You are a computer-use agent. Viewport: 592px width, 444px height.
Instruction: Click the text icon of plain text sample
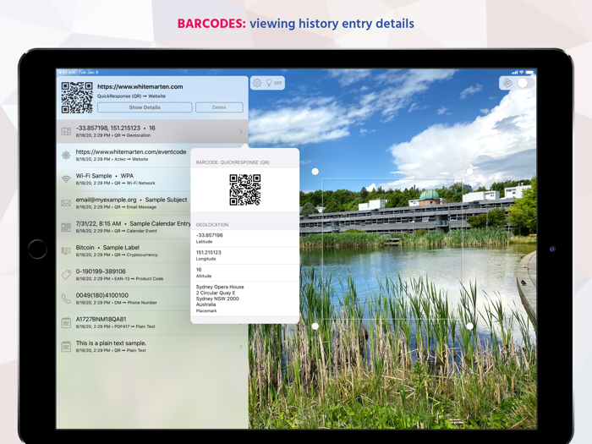[x=66, y=346]
